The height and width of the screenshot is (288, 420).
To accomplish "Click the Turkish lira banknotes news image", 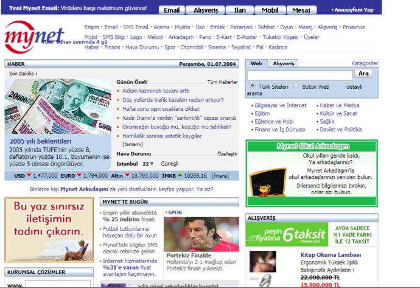I will coord(58,107).
